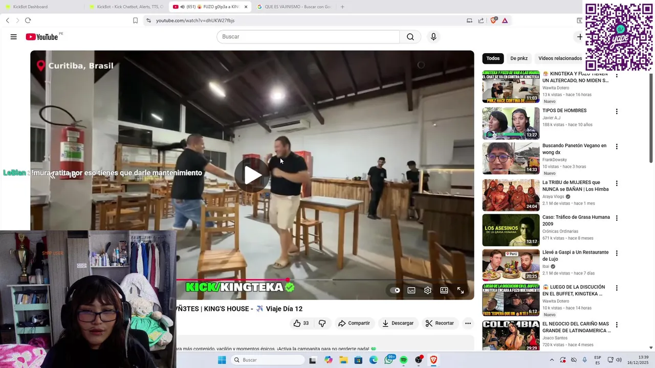Screen dimensions: 655x368
Task: Open options for Caso: Tráfico de Grasa video
Action: pos(617,218)
